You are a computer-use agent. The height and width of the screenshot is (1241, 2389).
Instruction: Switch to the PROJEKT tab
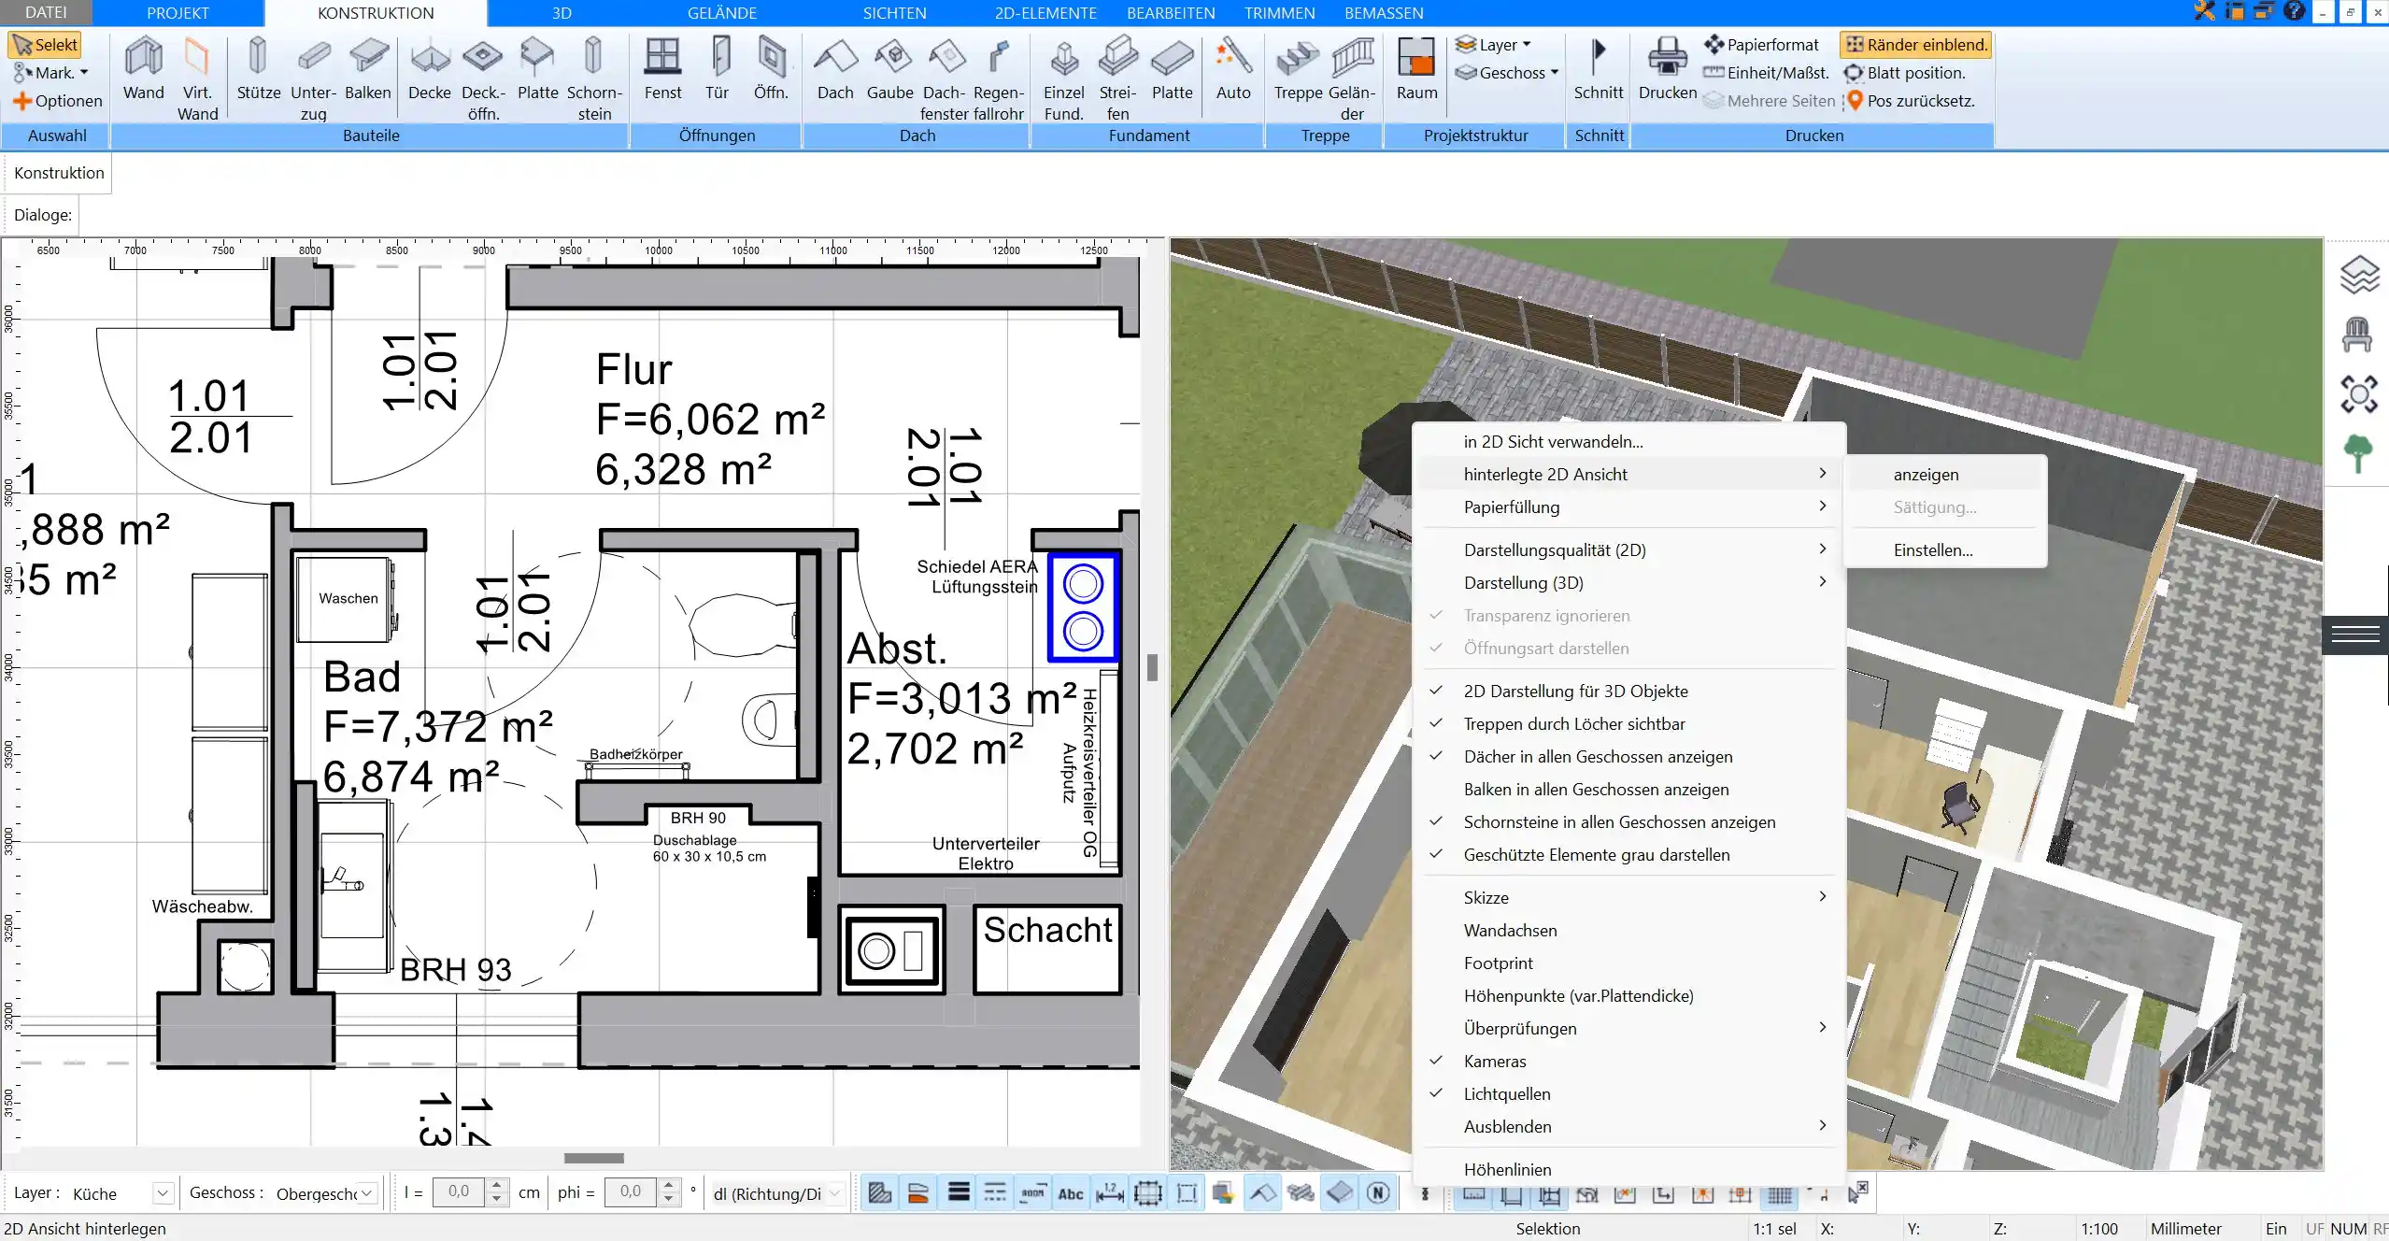click(178, 13)
